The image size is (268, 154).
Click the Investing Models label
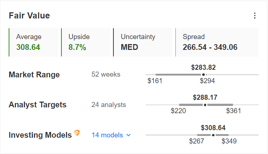pyautogui.click(x=40, y=135)
